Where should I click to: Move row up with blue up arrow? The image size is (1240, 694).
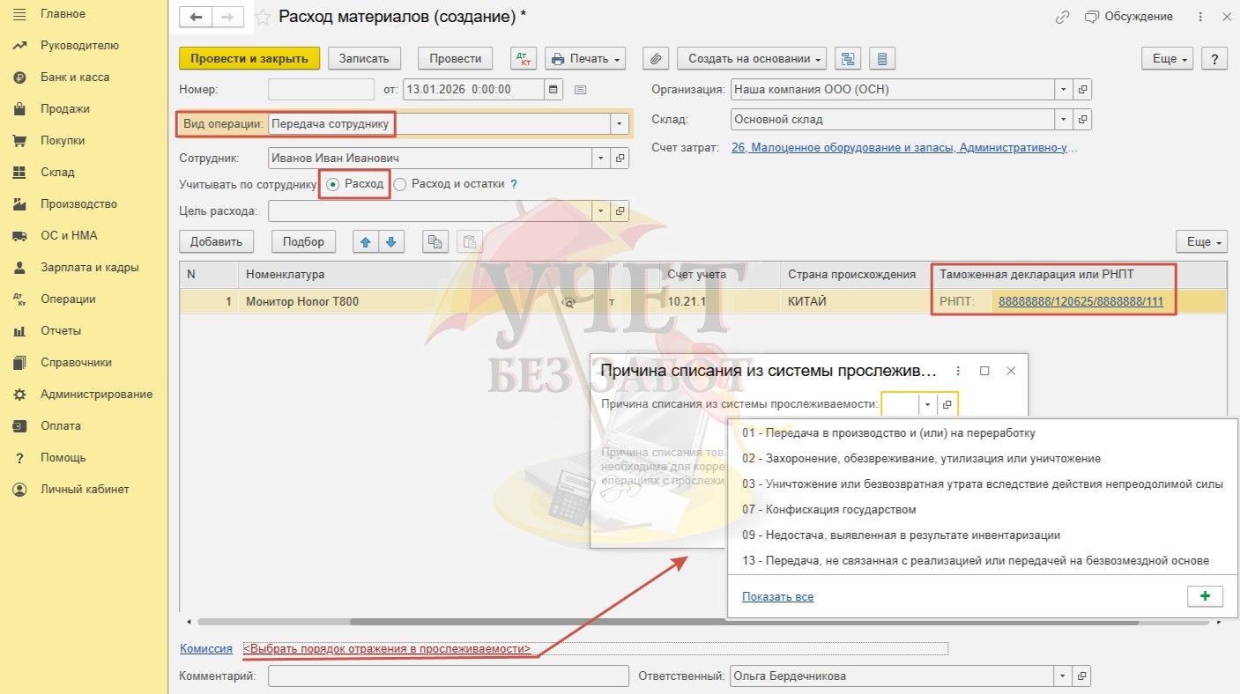(x=364, y=241)
